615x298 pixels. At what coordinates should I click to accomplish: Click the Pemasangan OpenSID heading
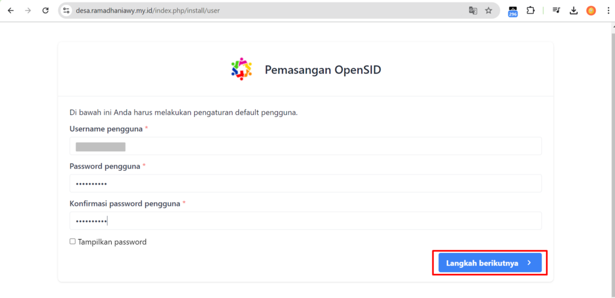pos(323,70)
